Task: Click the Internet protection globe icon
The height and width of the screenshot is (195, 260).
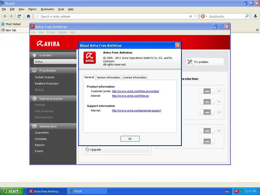Action: (35, 99)
